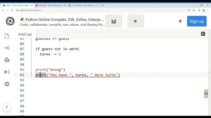
Task: Close the YouTube browser tab
Action: (x=65, y=6)
